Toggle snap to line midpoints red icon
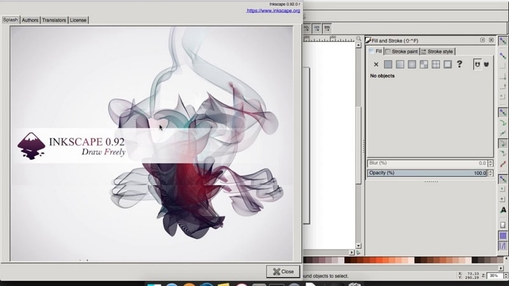The width and height of the screenshot is (509, 286). tap(503, 164)
